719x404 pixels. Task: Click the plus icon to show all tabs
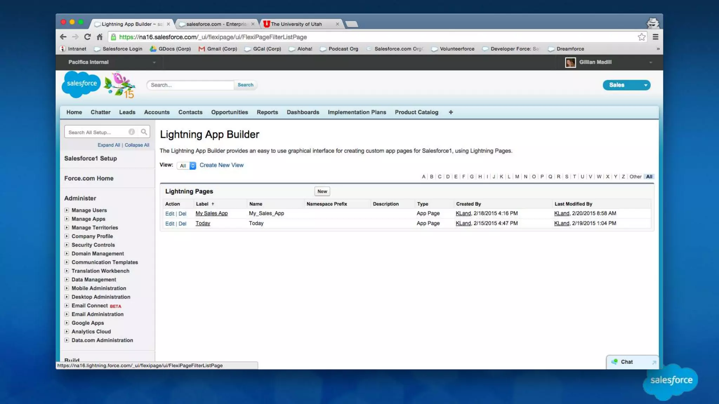pyautogui.click(x=451, y=112)
